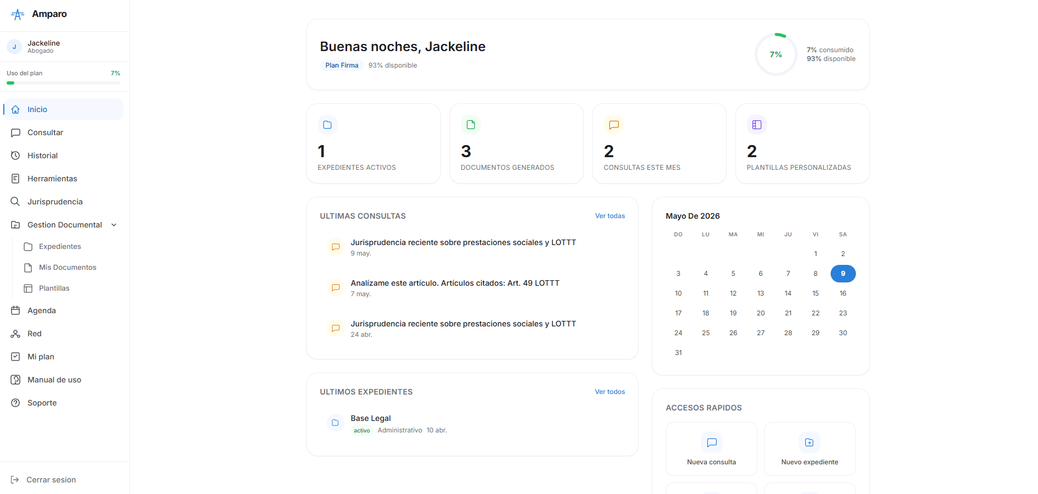Select day 1 in the calendar

tap(815, 254)
